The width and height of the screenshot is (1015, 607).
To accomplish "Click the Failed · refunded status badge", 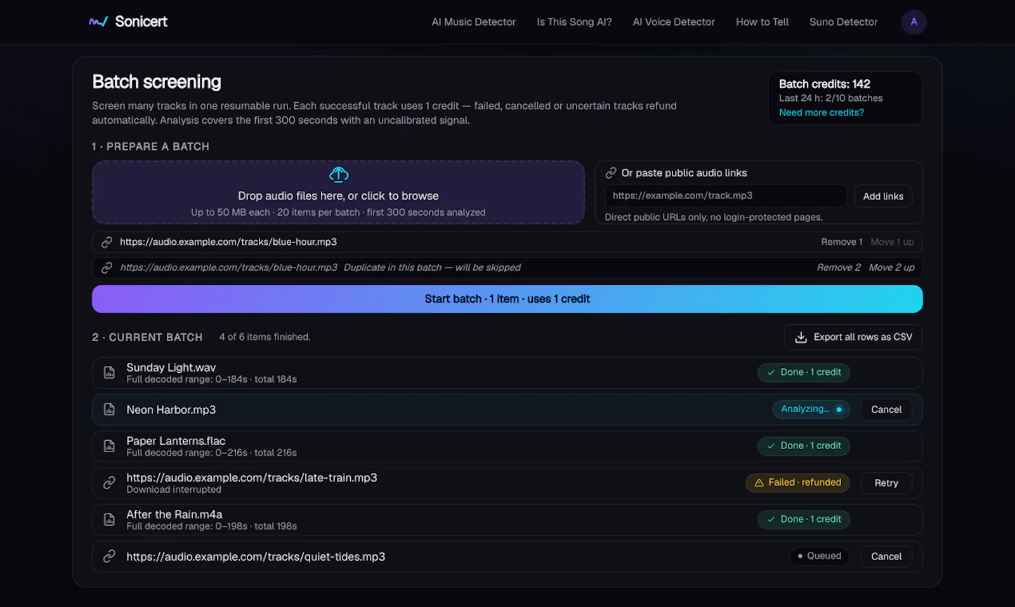I will tap(798, 483).
